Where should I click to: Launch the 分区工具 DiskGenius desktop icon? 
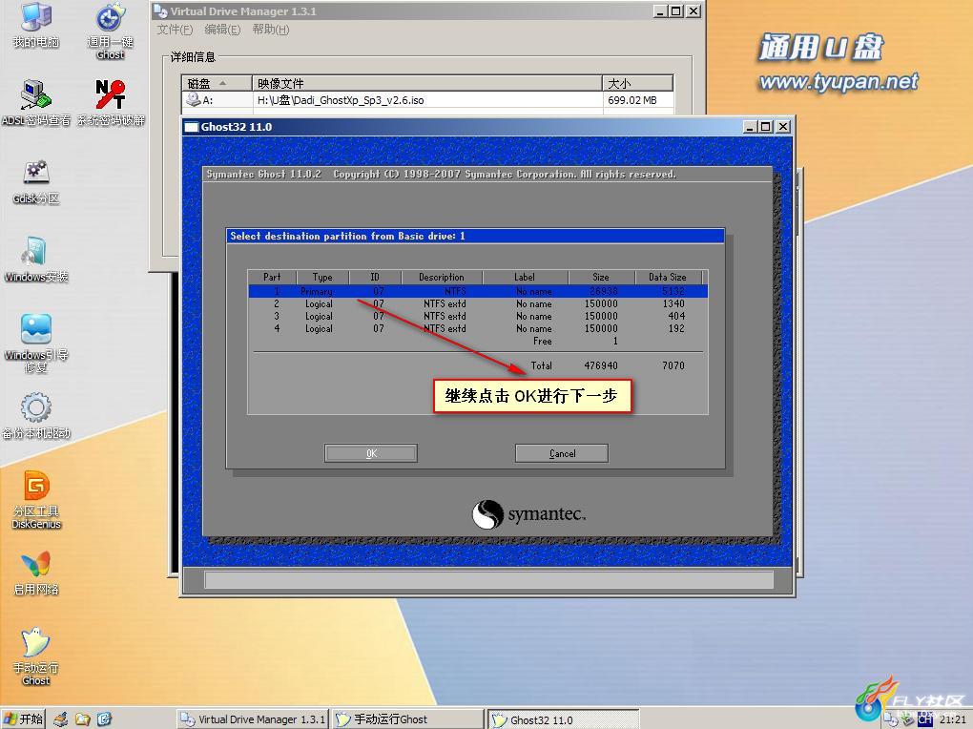tap(36, 500)
